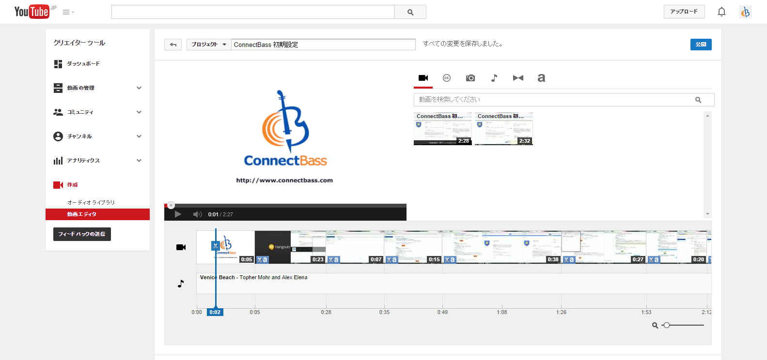Image resolution: width=767 pixels, height=360 pixels.
Task: Play the preview video
Action: pos(178,214)
